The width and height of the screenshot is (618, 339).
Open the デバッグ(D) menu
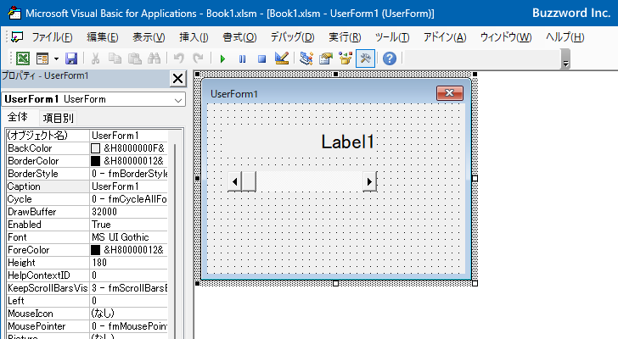292,37
